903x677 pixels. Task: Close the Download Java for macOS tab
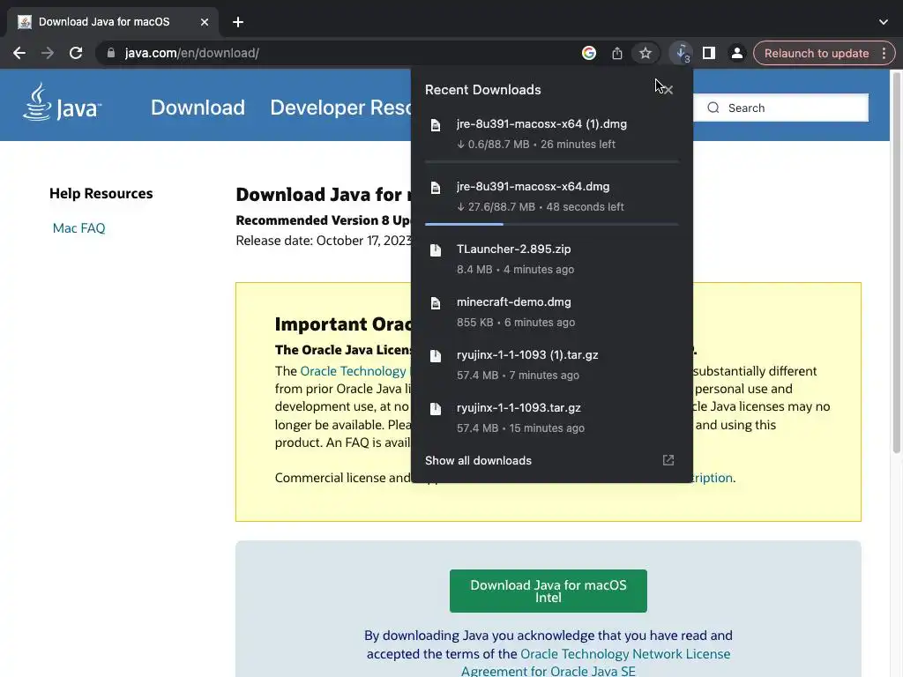(205, 22)
